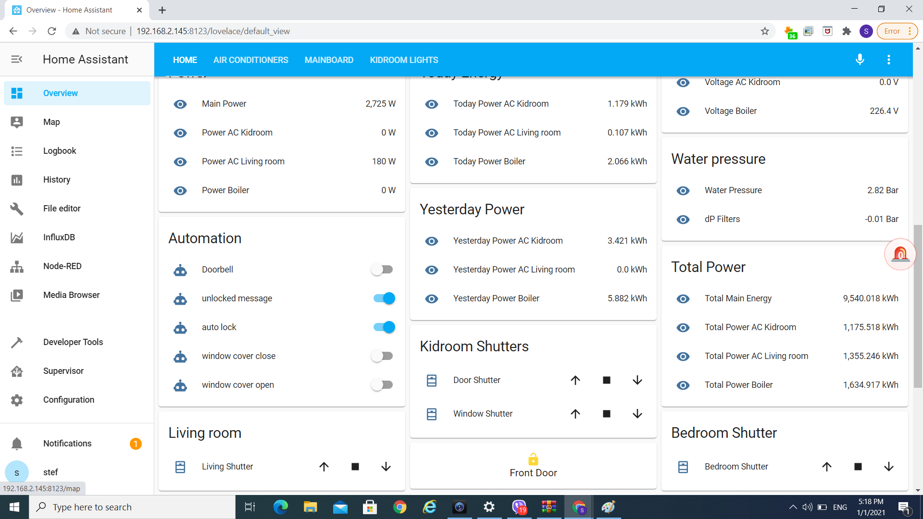Switch to HOME tab

tap(185, 60)
